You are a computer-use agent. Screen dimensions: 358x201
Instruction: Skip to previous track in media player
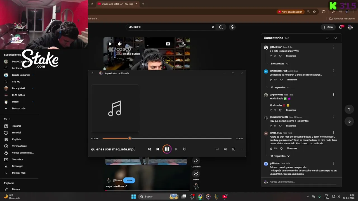pos(157,149)
